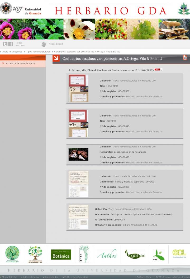Click the Universidad de Granada logo
The image size is (190, 279).
point(21,9)
